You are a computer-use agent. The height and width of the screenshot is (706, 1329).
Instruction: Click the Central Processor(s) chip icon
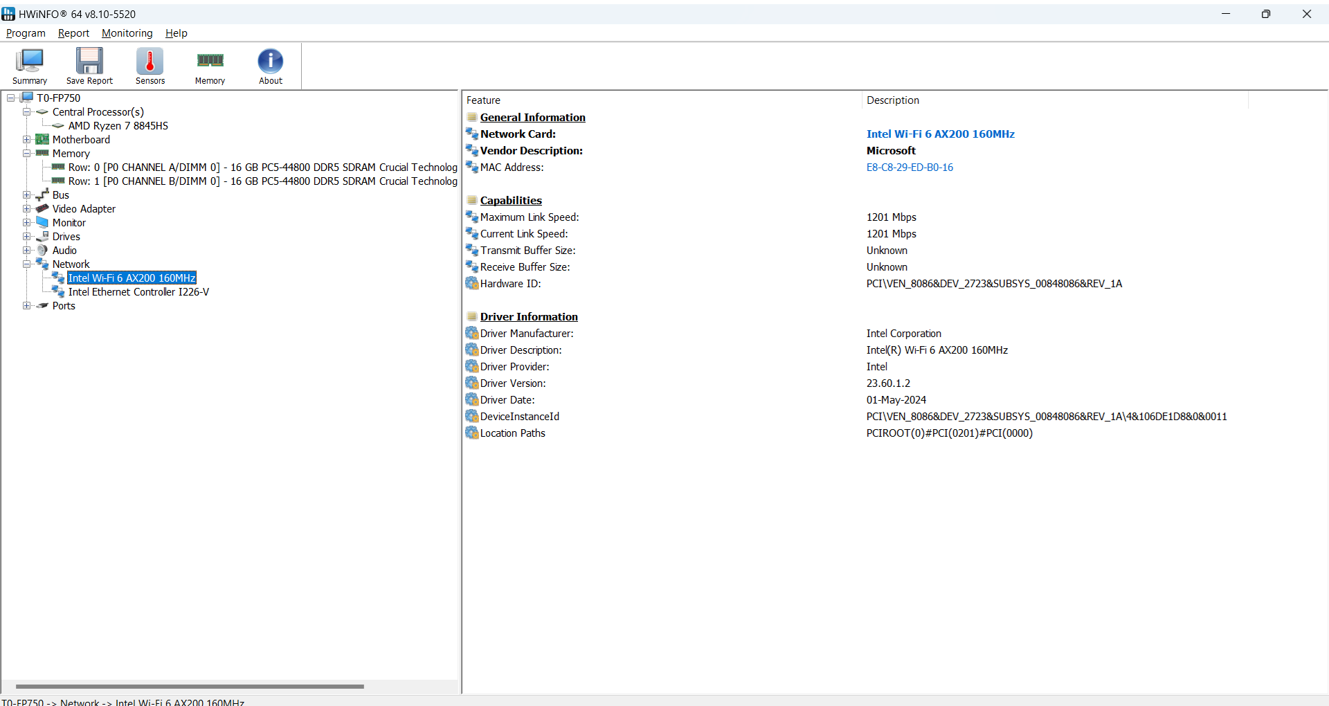[x=42, y=111]
